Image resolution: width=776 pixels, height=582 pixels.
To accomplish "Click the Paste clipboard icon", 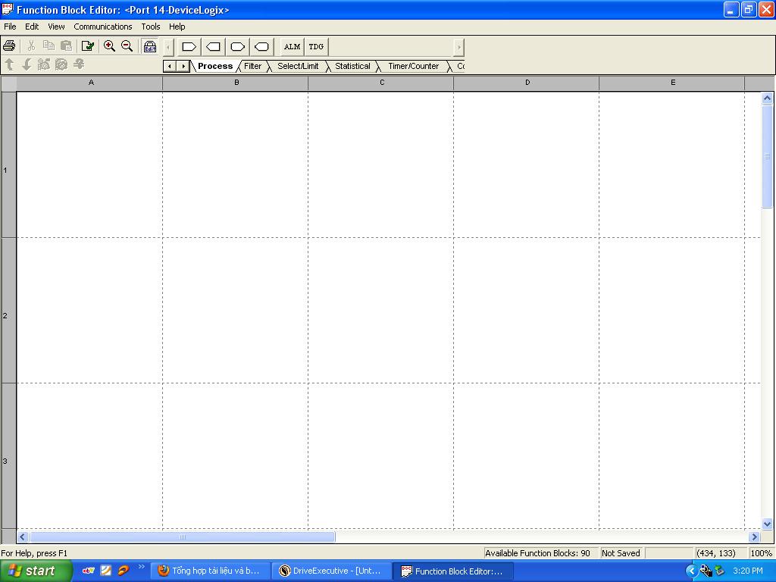I will (67, 46).
